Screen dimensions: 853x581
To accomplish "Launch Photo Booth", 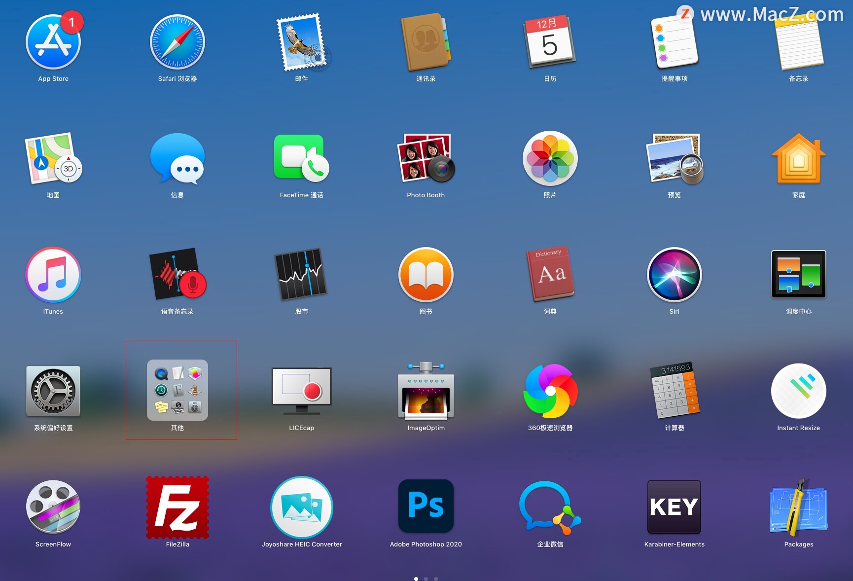I will coord(426,158).
